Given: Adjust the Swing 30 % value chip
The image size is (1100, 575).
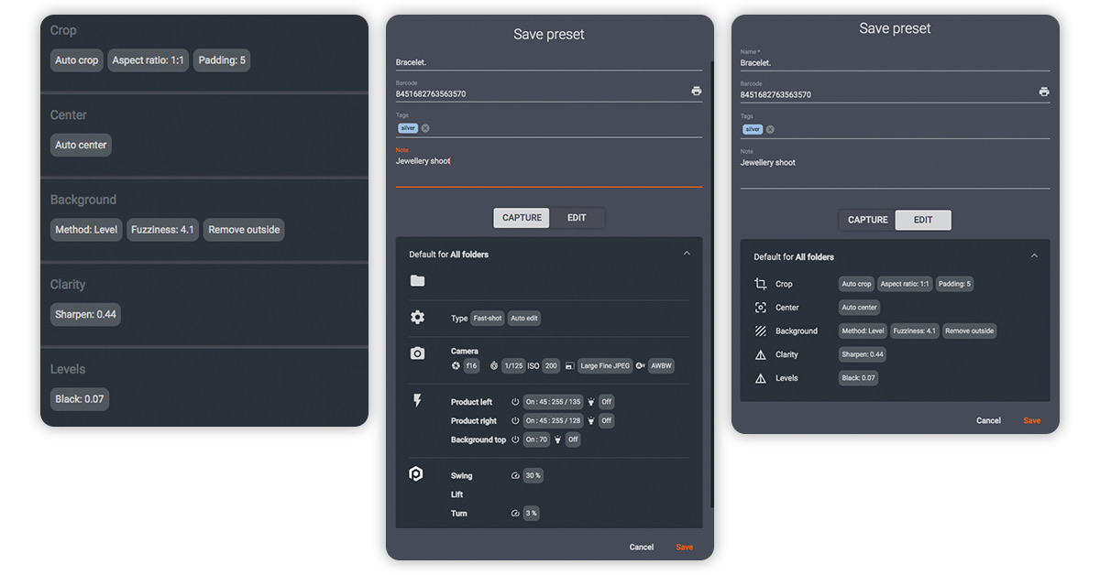Looking at the screenshot, I should pyautogui.click(x=528, y=474).
